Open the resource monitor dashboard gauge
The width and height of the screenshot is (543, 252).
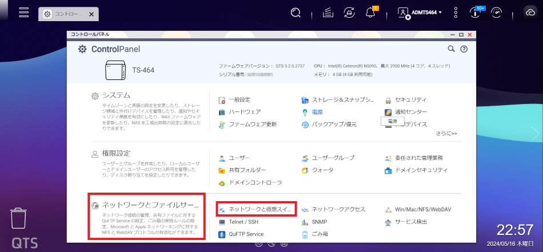(x=497, y=13)
